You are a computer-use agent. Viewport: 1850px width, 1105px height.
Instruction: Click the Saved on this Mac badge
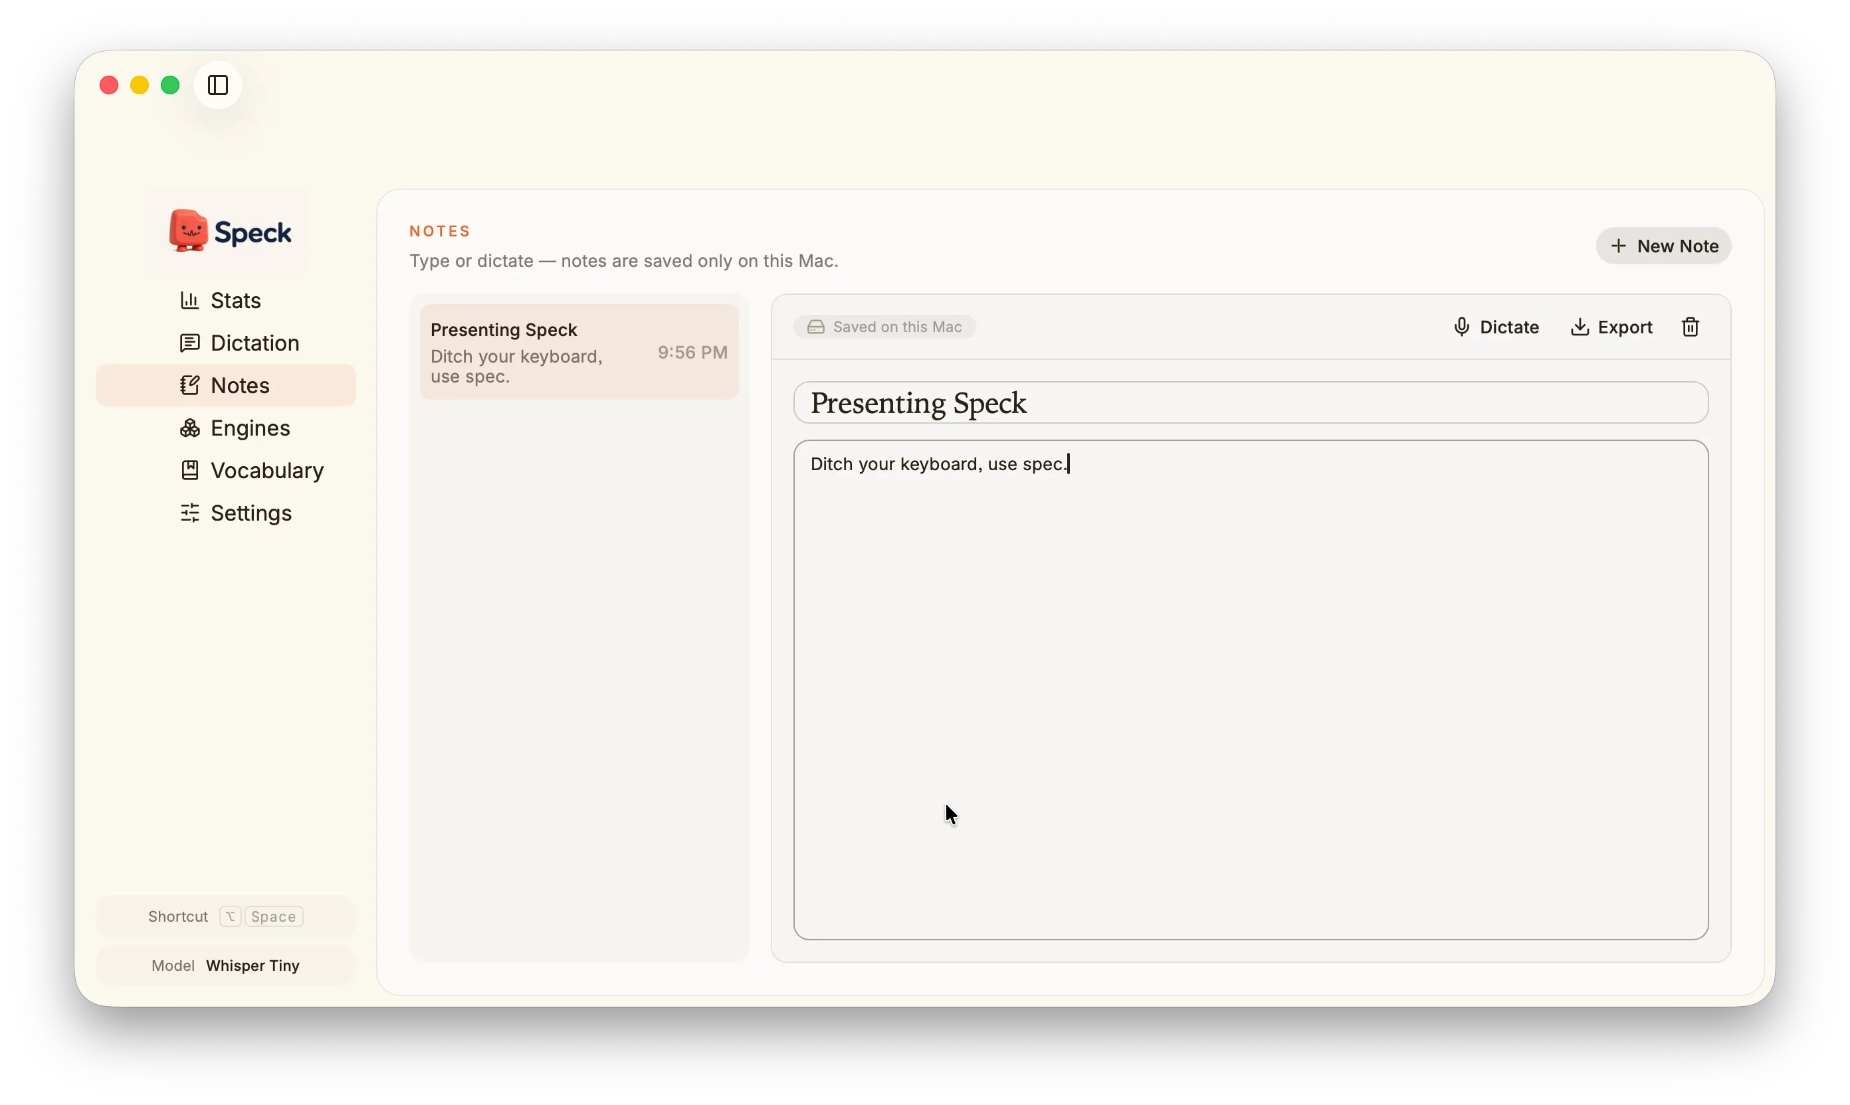(x=884, y=327)
